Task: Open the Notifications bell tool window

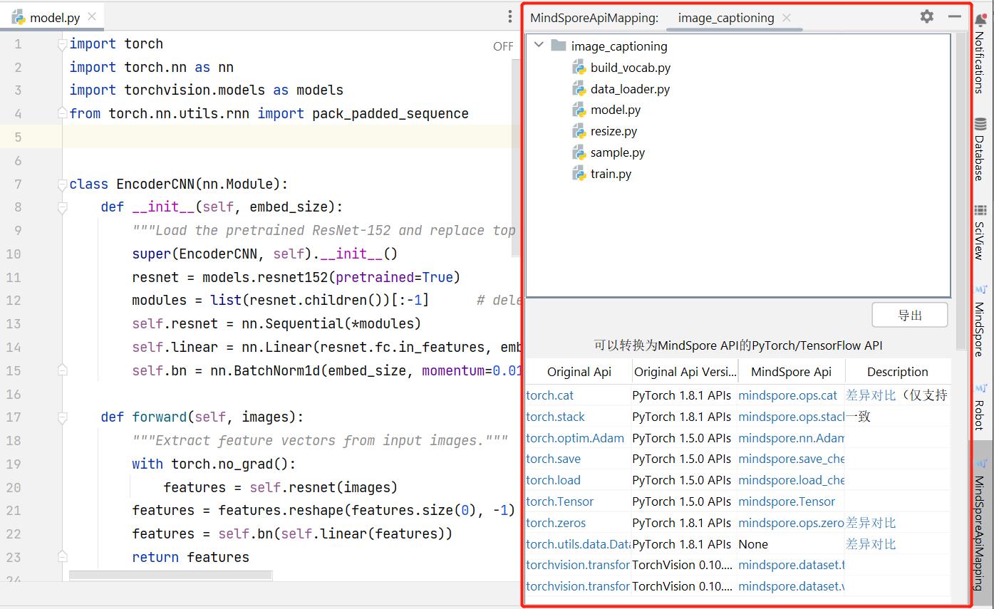Action: pos(980,53)
